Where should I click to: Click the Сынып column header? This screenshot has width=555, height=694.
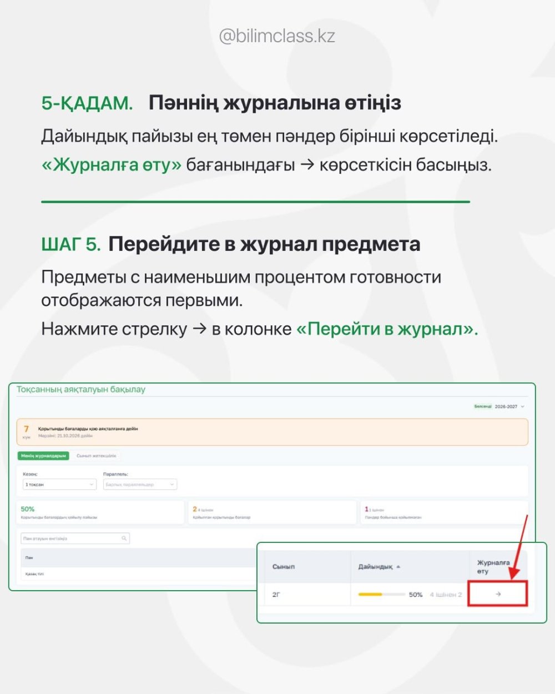click(x=284, y=567)
